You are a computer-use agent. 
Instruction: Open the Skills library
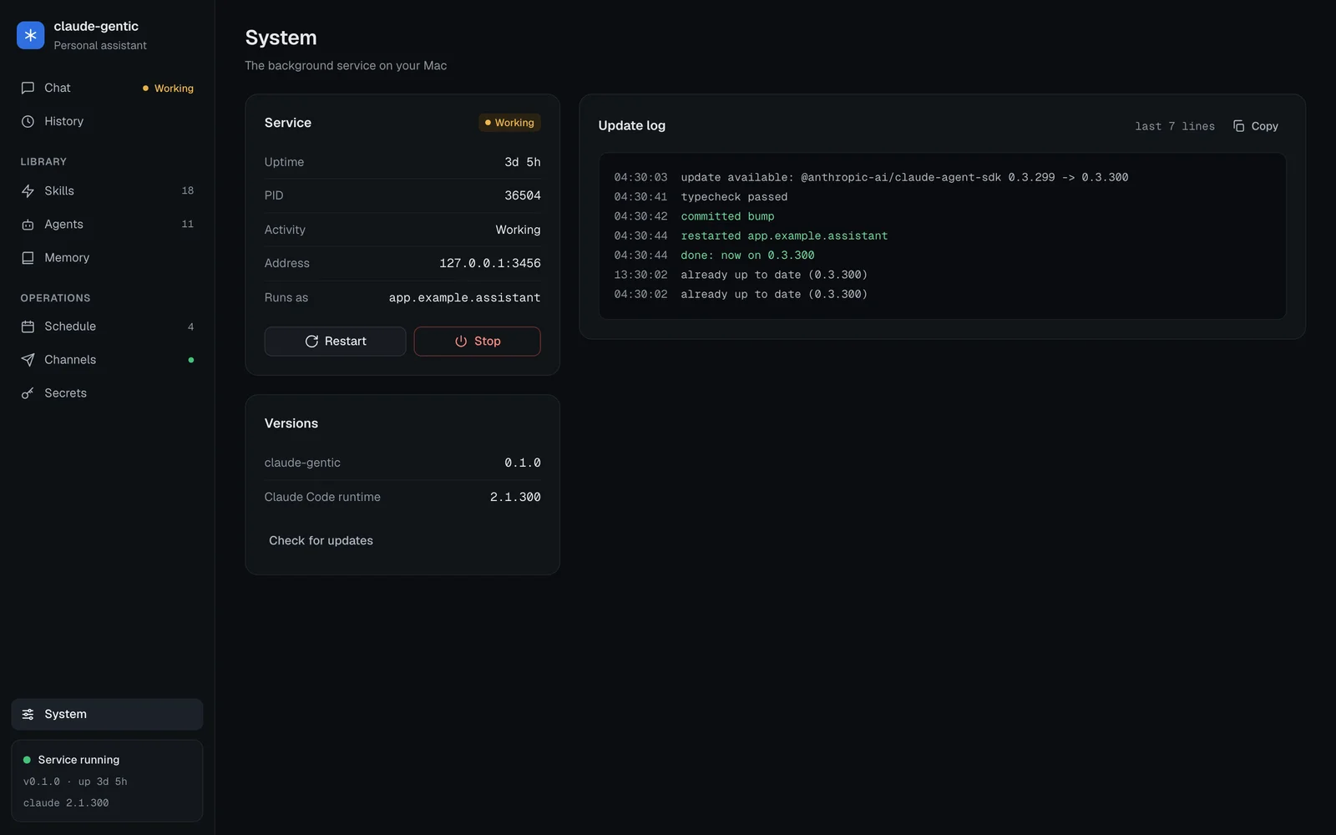107,191
